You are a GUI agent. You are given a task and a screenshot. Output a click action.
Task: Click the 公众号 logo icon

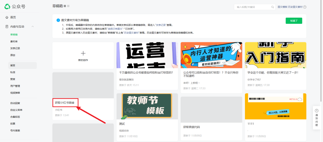(x=7, y=6)
